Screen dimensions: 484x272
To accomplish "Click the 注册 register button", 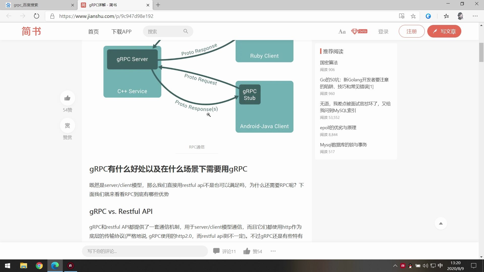I will (411, 31).
